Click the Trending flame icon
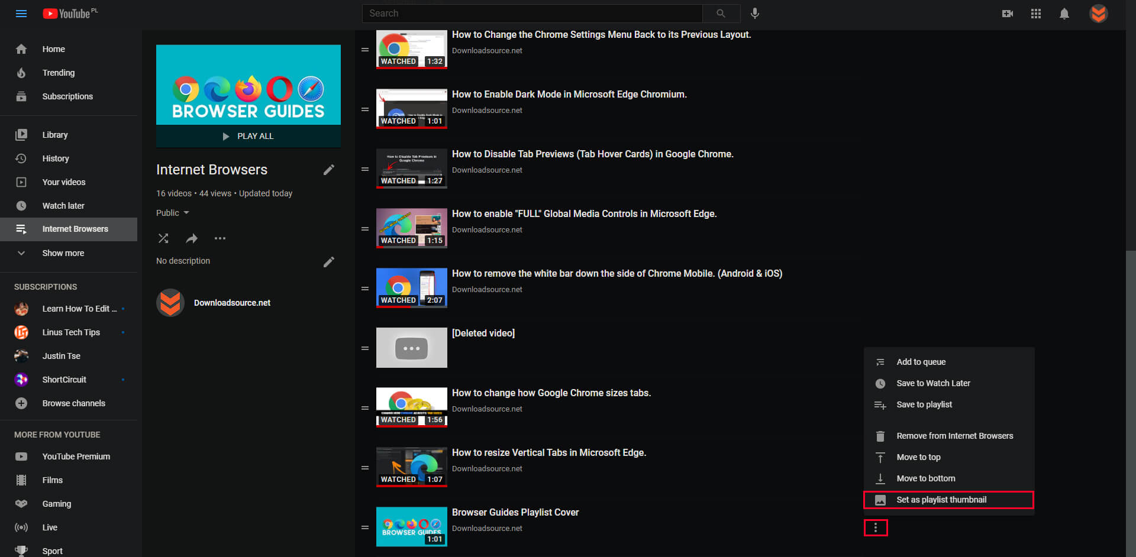The image size is (1136, 557). coord(21,73)
